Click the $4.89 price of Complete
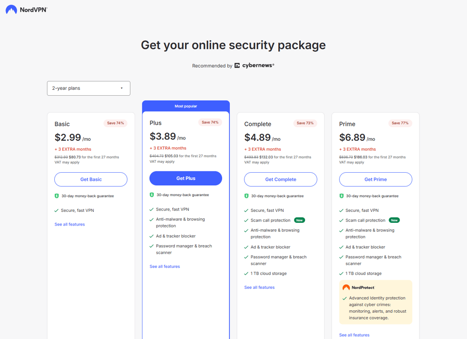The width and height of the screenshot is (467, 339). [257, 138]
